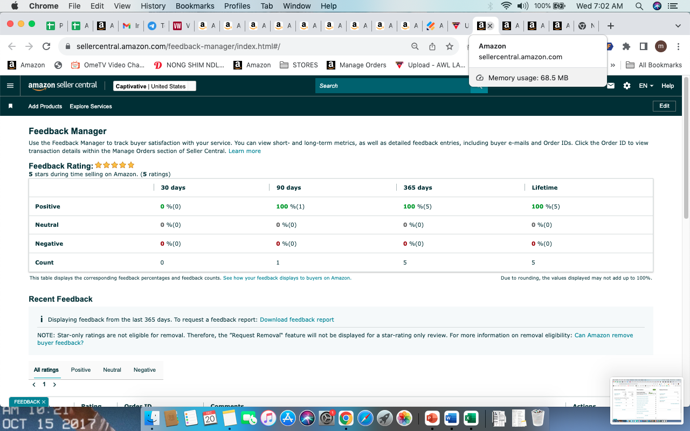Open the Chrome Extensions puzzle icon
Image resolution: width=690 pixels, height=431 pixels.
(626, 46)
